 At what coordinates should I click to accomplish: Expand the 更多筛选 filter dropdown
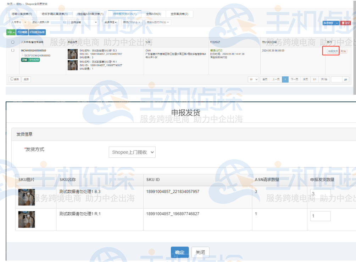point(110,22)
